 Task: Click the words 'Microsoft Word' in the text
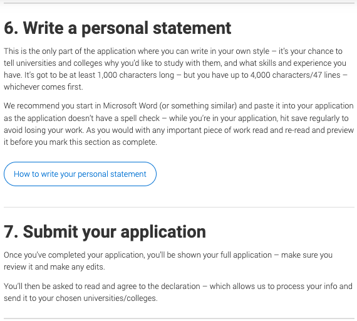point(130,106)
